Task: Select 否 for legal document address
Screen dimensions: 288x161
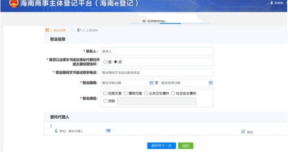Action: pyautogui.click(x=115, y=62)
